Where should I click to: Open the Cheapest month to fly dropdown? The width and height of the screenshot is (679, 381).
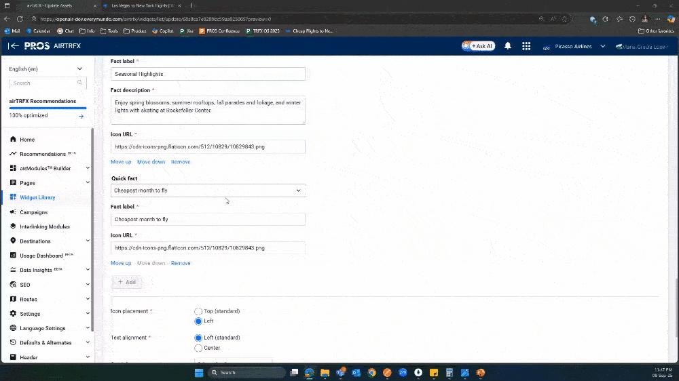click(x=208, y=190)
